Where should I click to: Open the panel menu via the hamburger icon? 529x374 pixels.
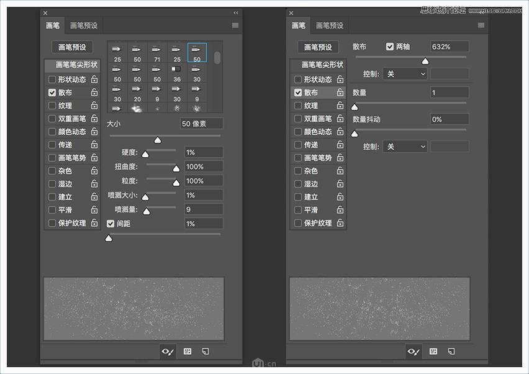click(x=234, y=25)
